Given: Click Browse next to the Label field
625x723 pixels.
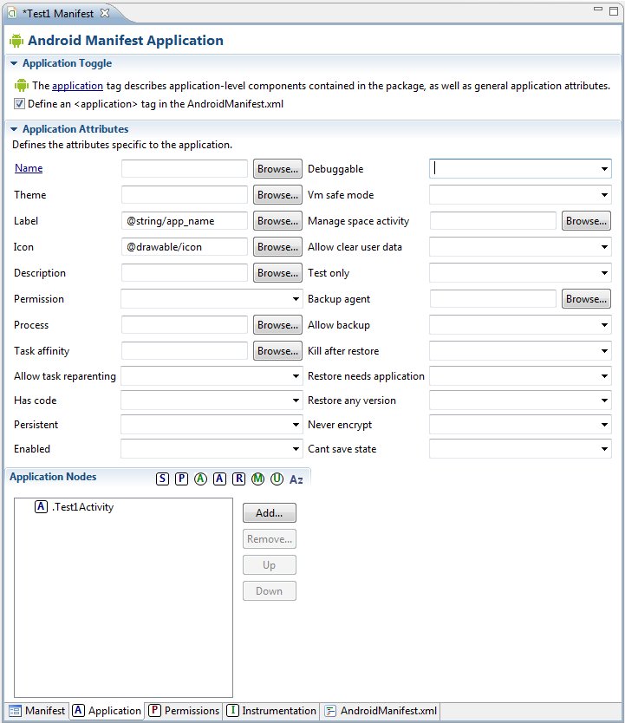Looking at the screenshot, I should 277,221.
